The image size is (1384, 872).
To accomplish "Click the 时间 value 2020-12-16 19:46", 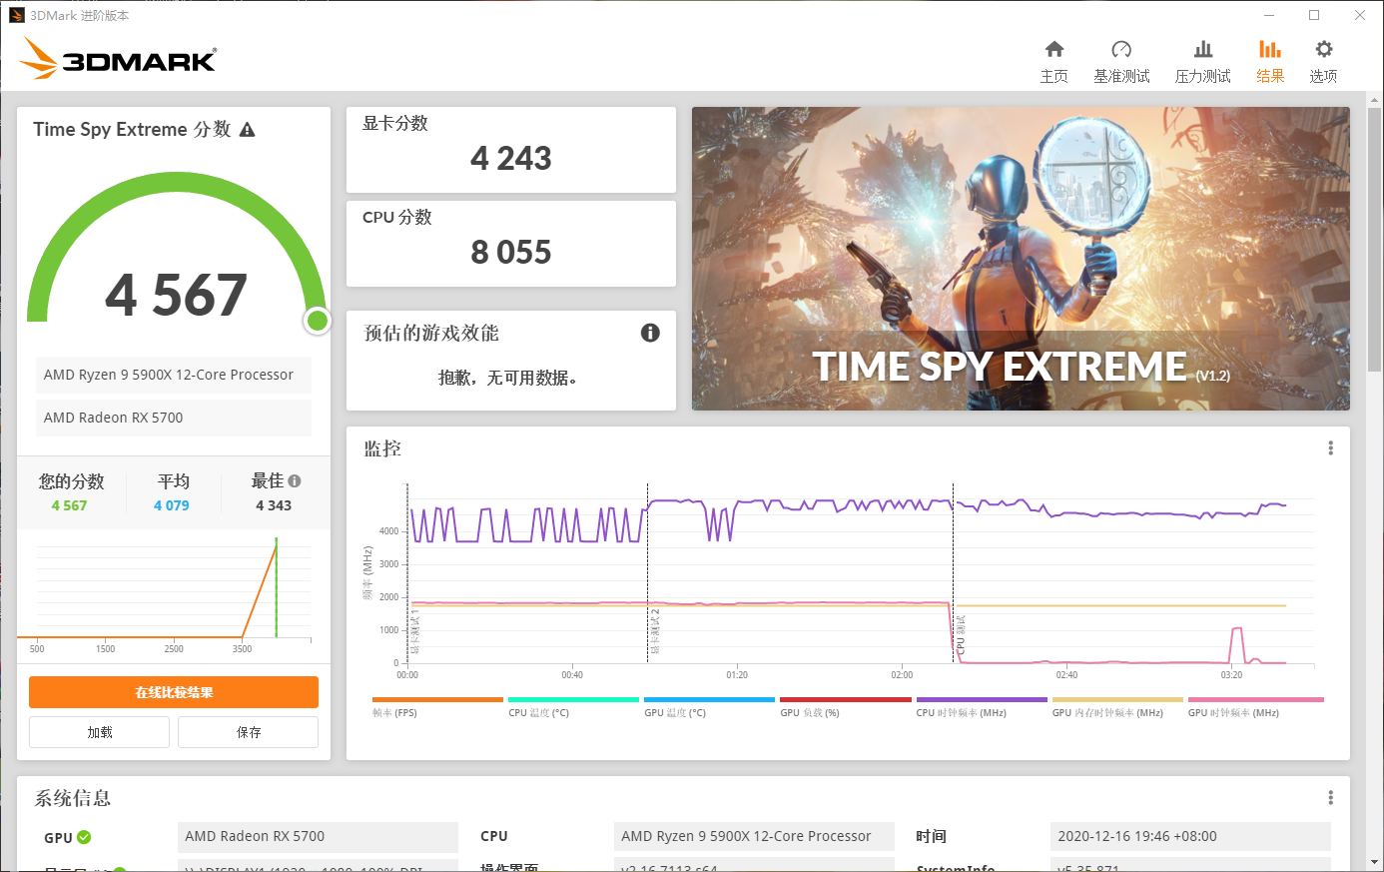I will pyautogui.click(x=1190, y=836).
